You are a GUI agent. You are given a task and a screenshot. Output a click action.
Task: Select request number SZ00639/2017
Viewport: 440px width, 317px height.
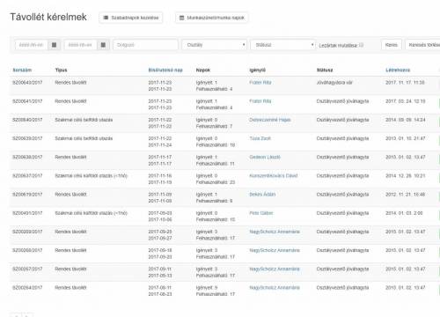pyautogui.click(x=27, y=138)
